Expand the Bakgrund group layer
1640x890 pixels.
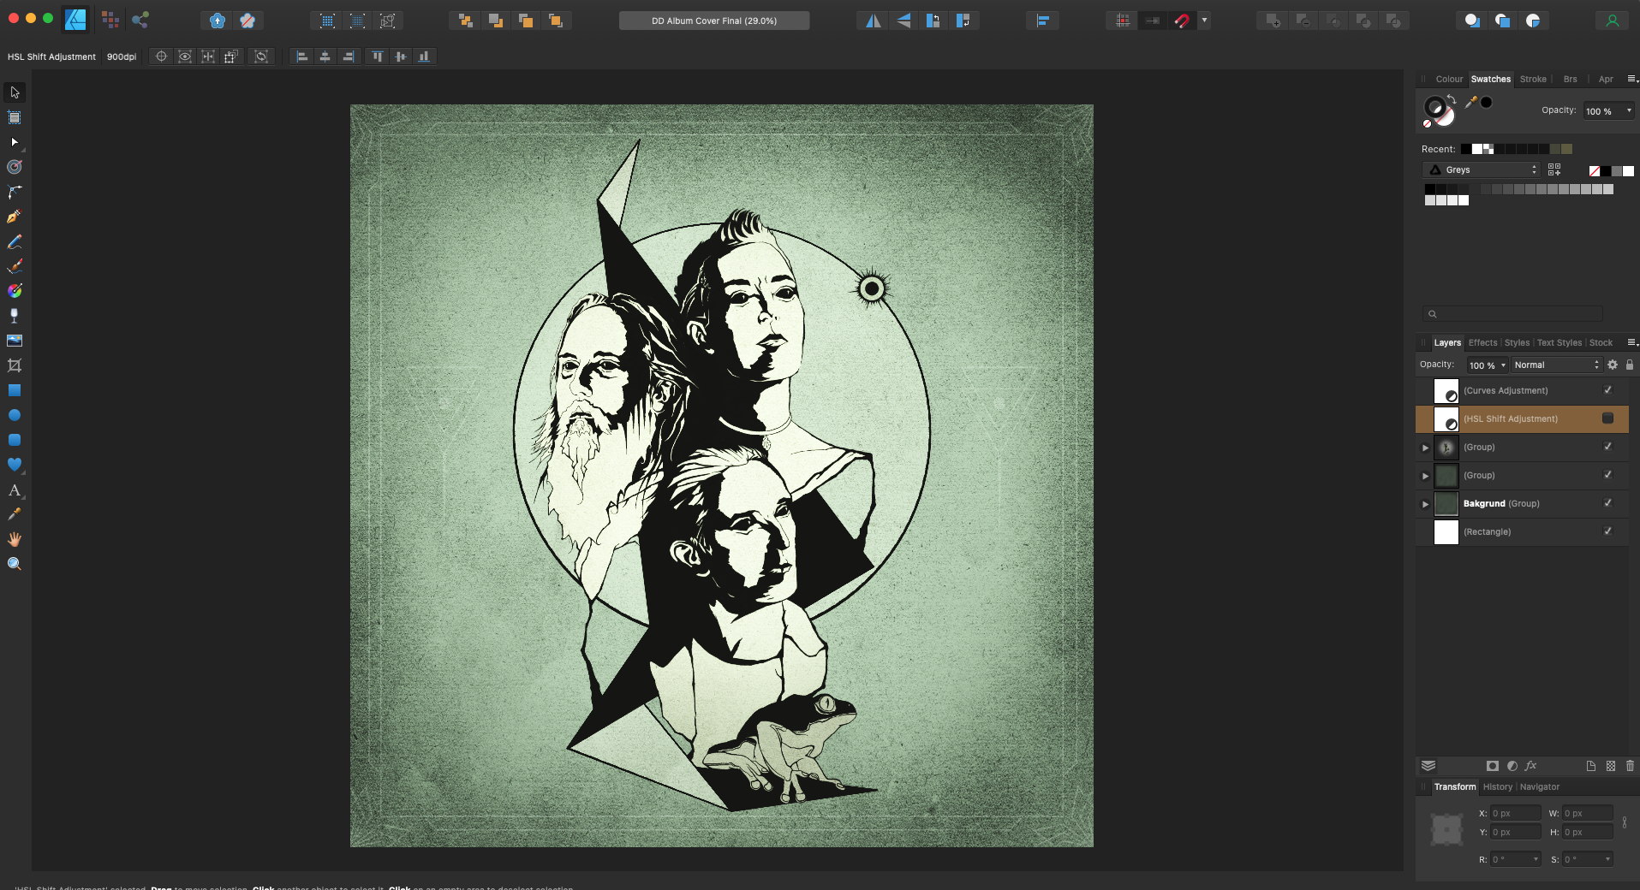click(x=1426, y=504)
